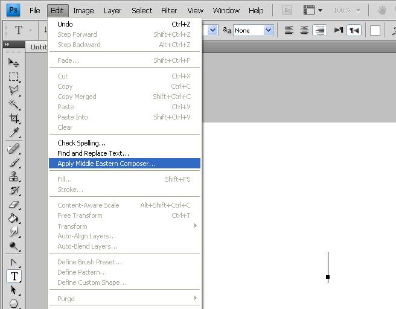Viewport: 396px width, 309px height.
Task: Expand the collapsed toolbox panel arrows
Action: [x=7, y=45]
